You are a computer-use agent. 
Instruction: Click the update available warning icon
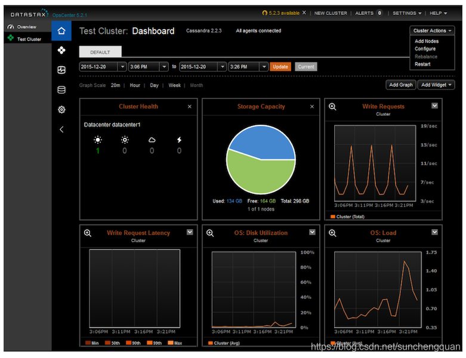(264, 13)
